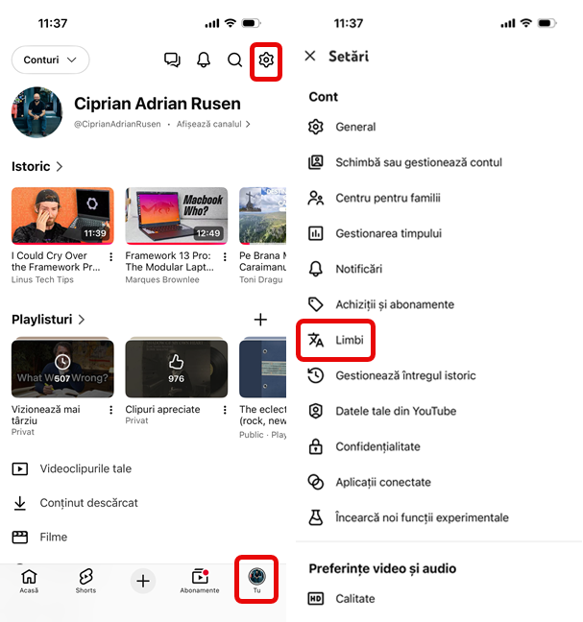The width and height of the screenshot is (583, 622).
Task: Open the 'Pe Brana' video thumbnail
Action: click(x=263, y=216)
